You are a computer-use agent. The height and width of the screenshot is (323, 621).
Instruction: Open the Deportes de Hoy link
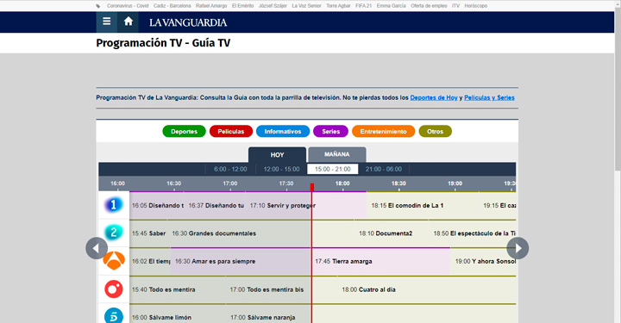[434, 97]
